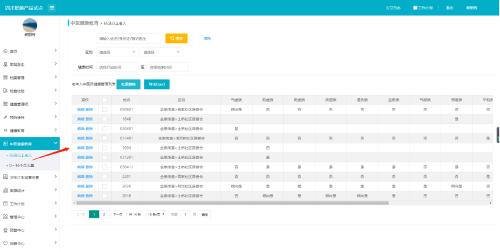Image resolution: width=500 pixels, height=252 pixels.
Task: Select 0-36个月儿童 submenu item
Action: [x=22, y=166]
